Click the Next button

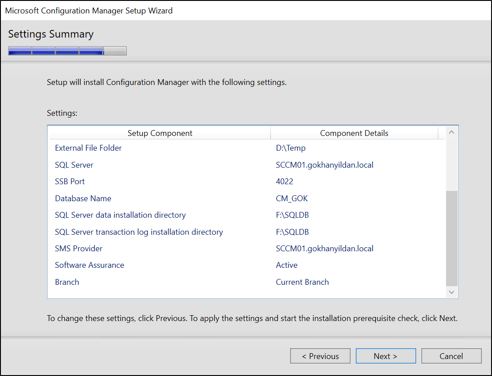point(386,356)
